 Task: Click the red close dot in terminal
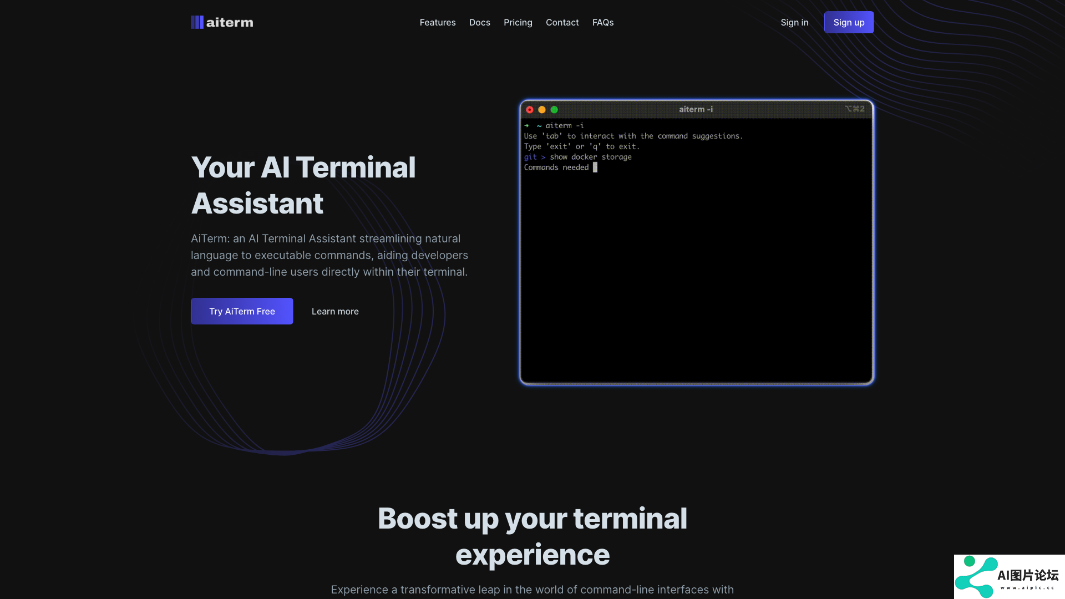pos(530,109)
